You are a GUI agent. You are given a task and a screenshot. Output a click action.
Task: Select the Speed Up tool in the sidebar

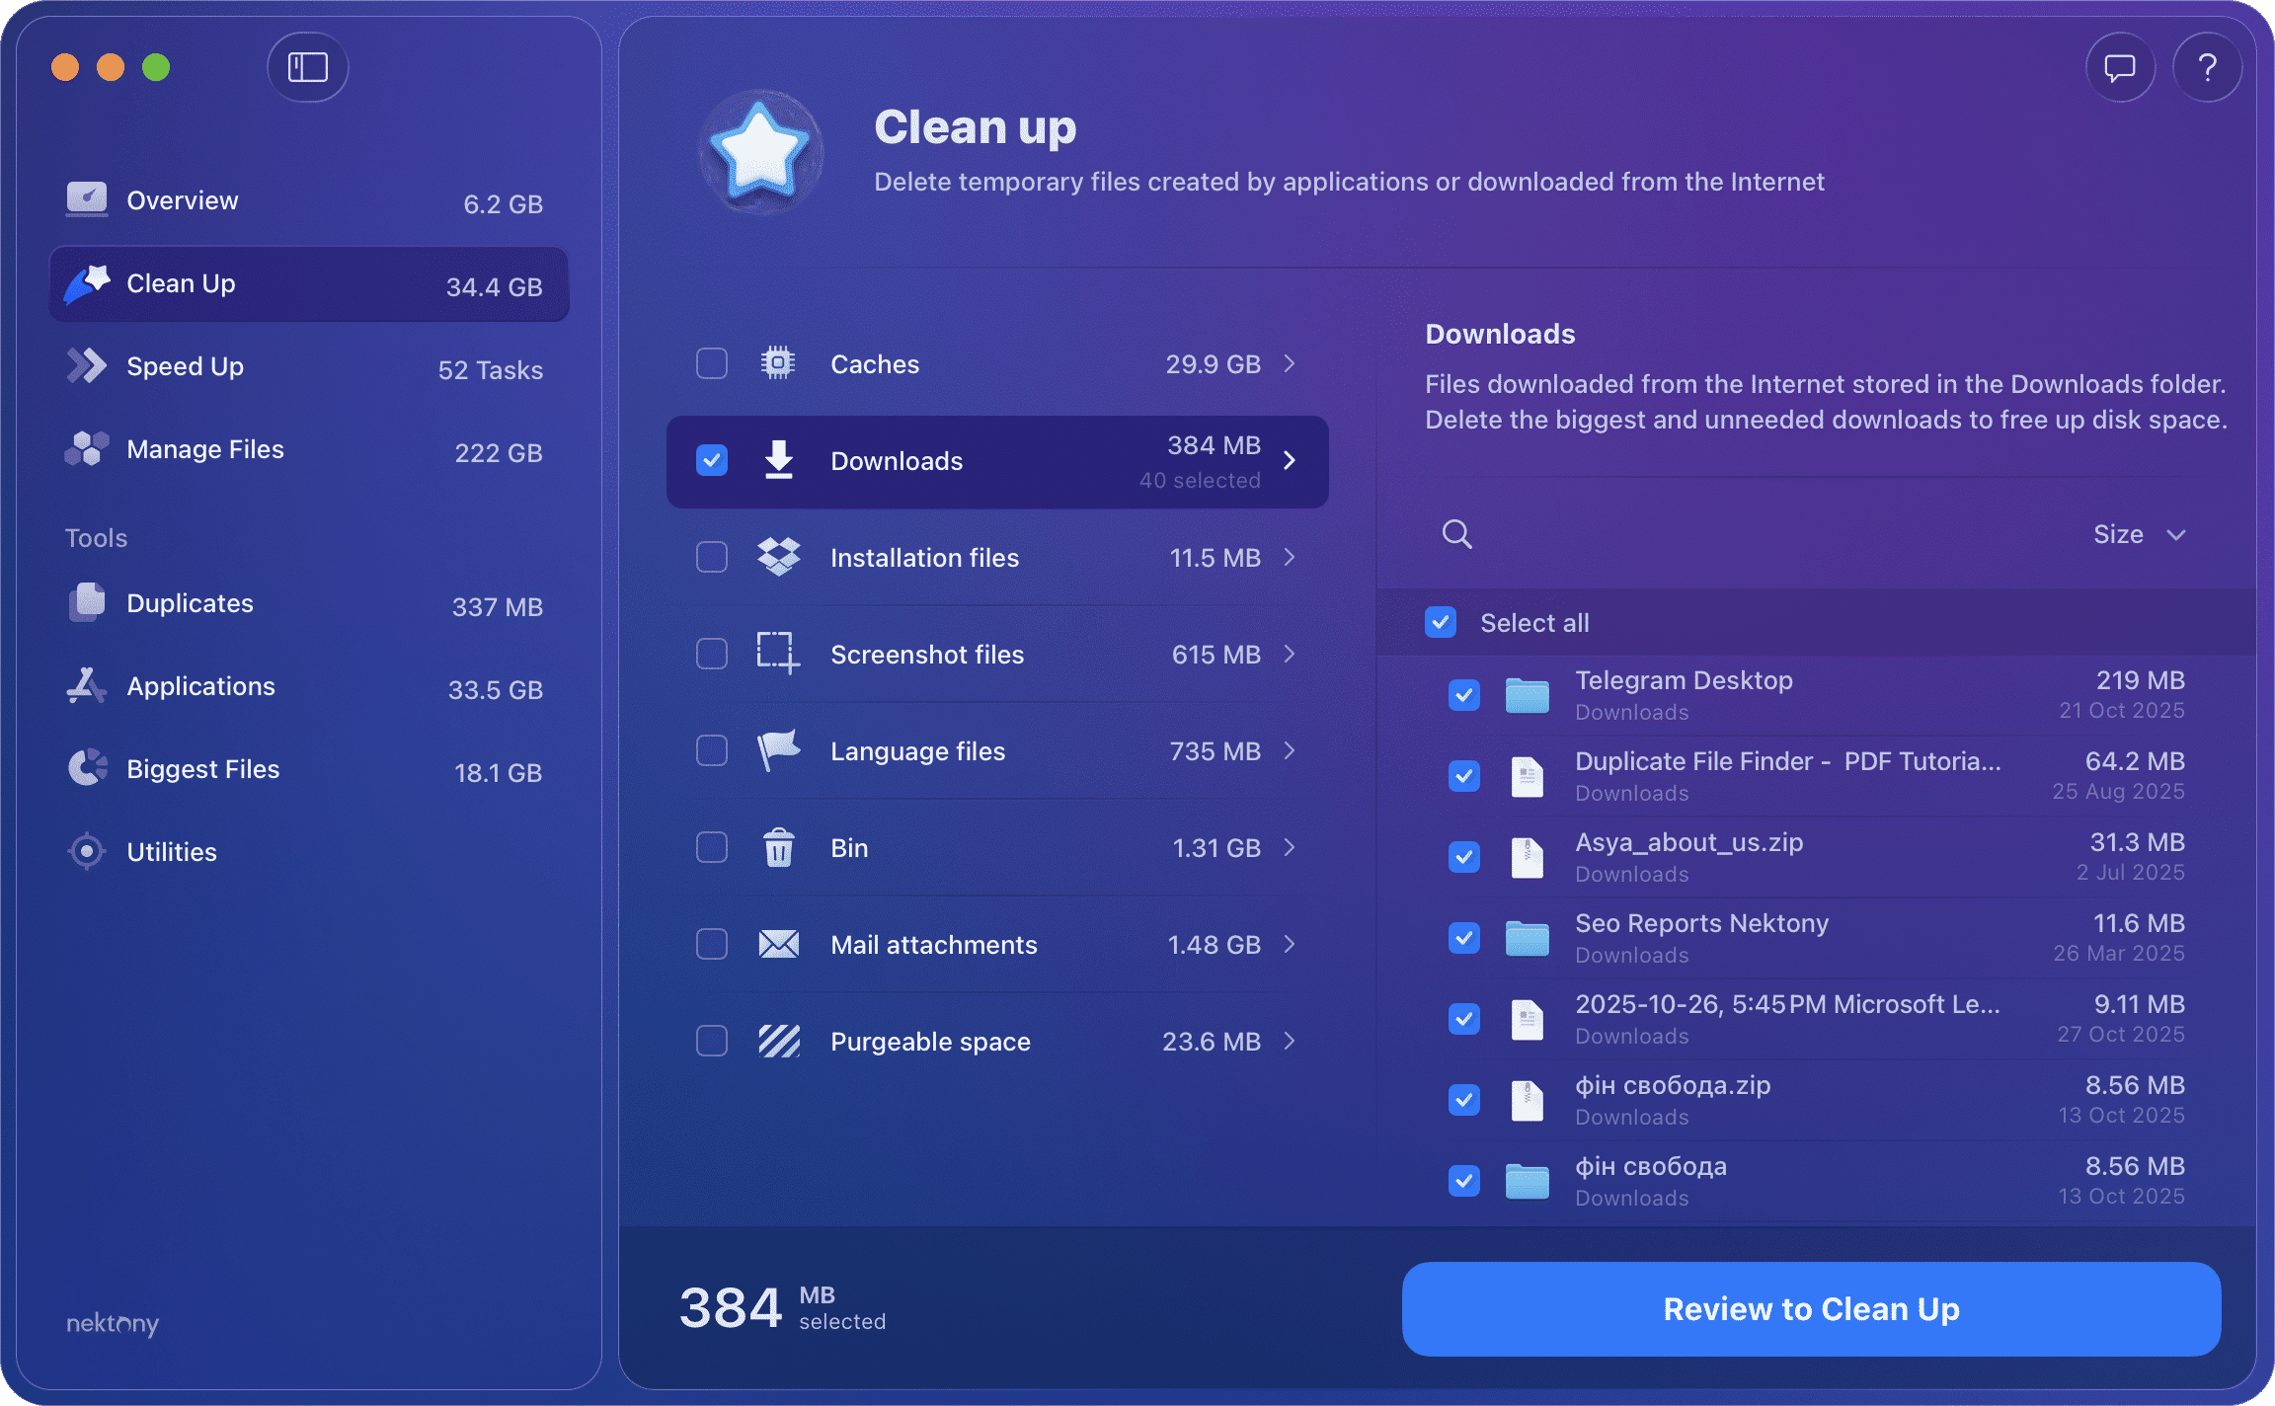[185, 366]
